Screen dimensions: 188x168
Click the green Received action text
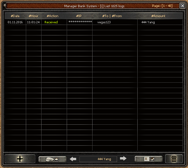(51, 22)
